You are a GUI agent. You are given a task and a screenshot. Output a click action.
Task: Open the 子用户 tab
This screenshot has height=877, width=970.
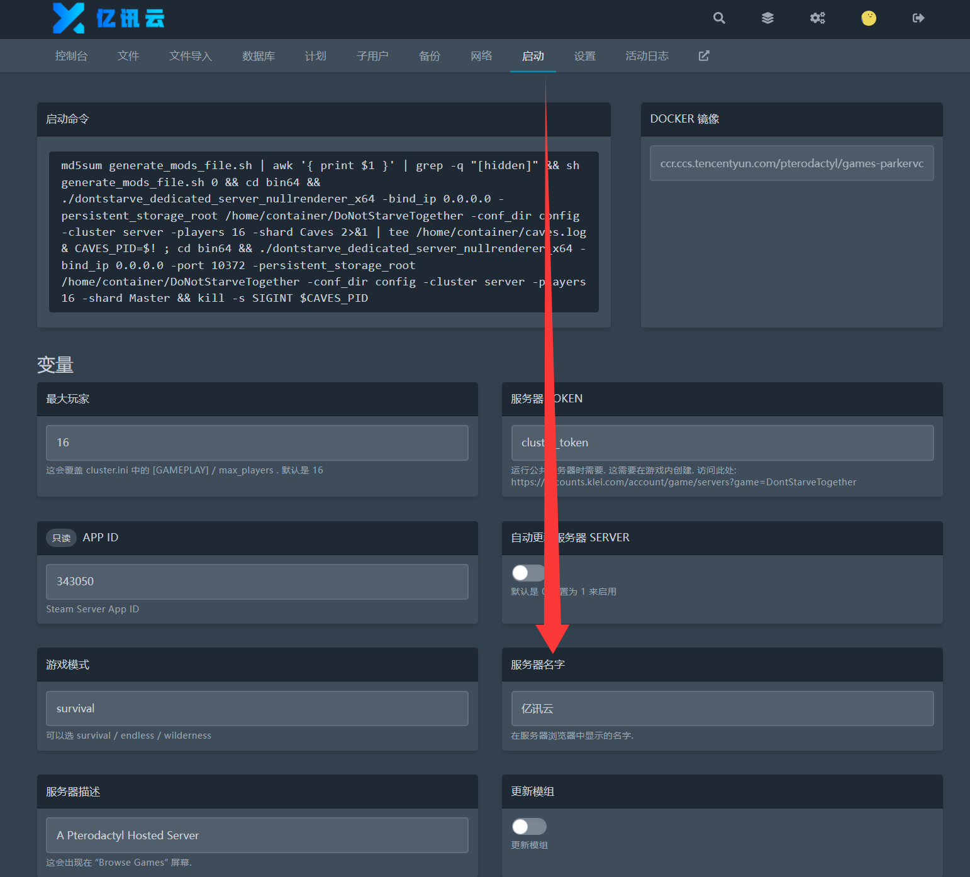[x=372, y=56]
